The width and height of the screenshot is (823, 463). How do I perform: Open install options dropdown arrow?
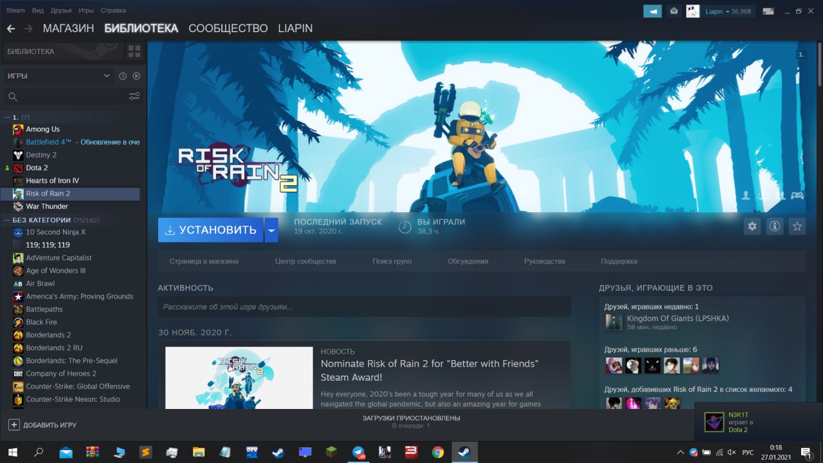(x=271, y=230)
